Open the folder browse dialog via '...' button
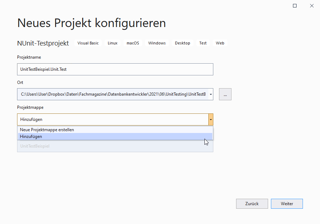The width and height of the screenshot is (320, 224). 225,94
